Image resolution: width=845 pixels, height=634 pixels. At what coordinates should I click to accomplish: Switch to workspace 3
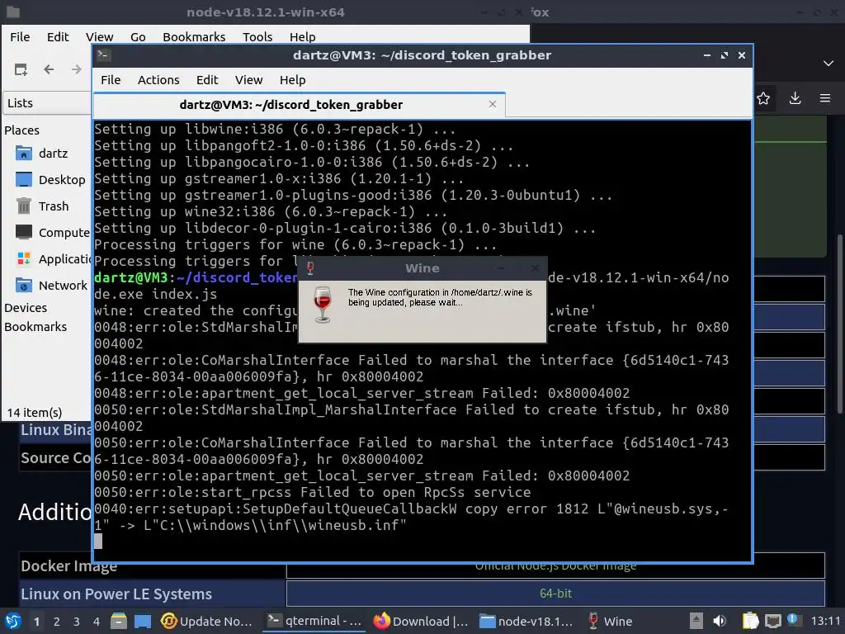(x=77, y=622)
